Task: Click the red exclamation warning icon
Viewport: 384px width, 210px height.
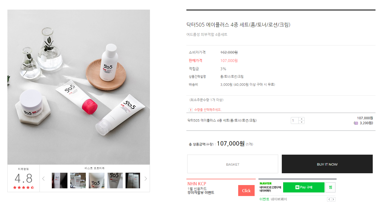Action: click(191, 110)
